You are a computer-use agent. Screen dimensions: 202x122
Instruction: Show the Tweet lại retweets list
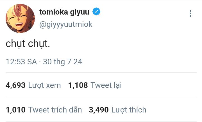106,85
